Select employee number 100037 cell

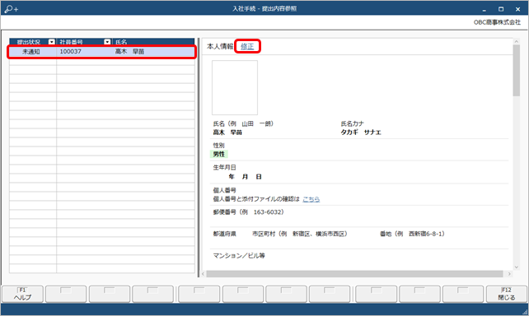pyautogui.click(x=71, y=52)
